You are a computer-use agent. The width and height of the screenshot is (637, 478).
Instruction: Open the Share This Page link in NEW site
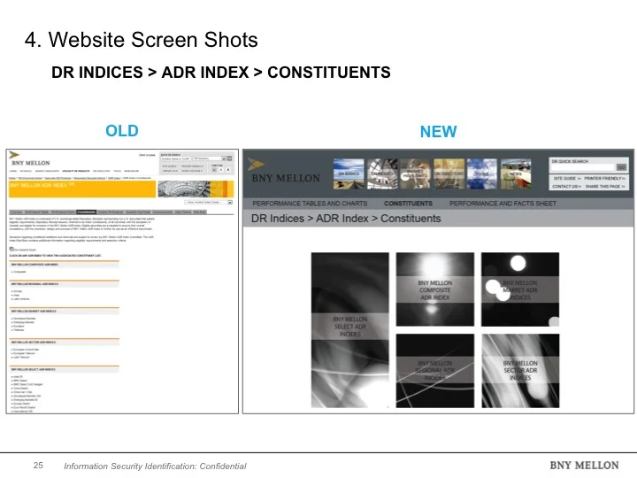pos(605,187)
